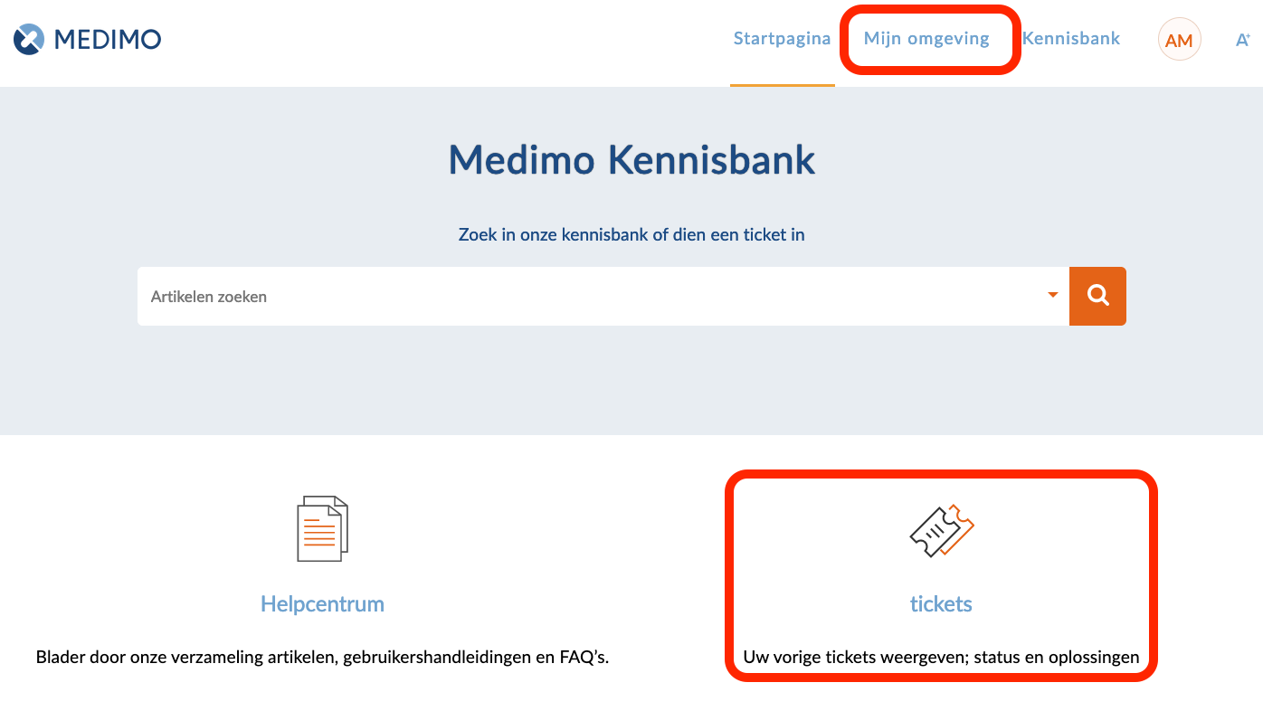Click the tickets coupon icon

941,530
